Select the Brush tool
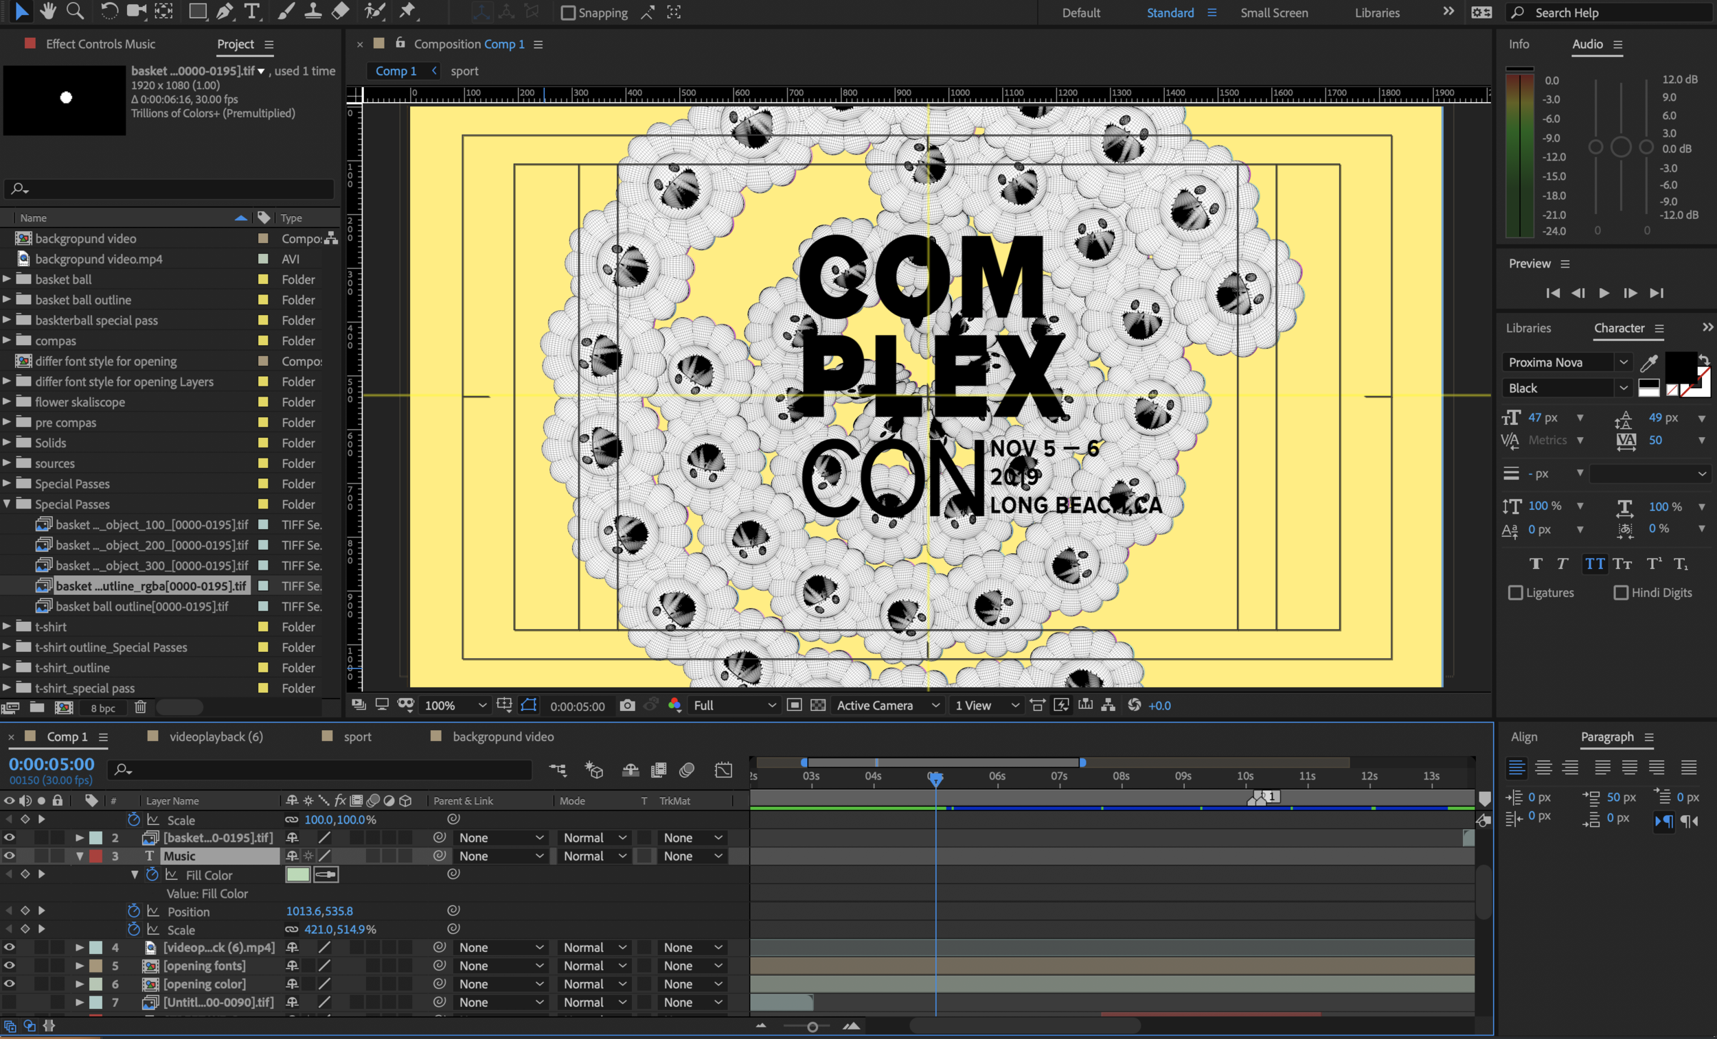This screenshot has height=1039, width=1717. [x=286, y=11]
